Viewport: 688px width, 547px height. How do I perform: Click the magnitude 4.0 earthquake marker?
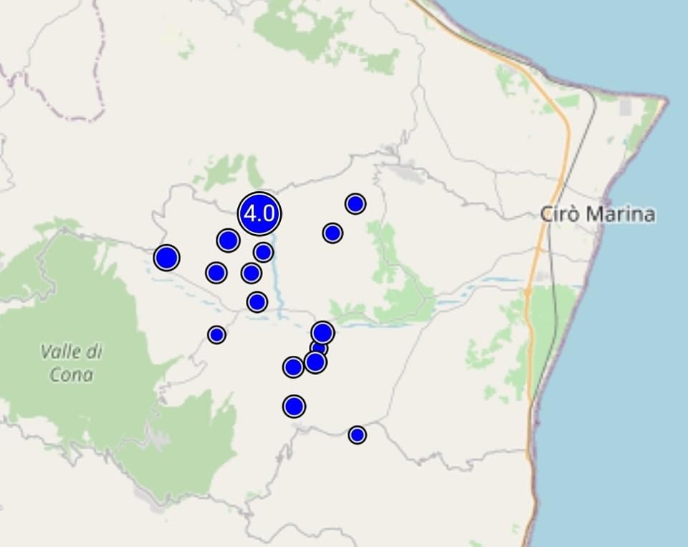click(259, 213)
